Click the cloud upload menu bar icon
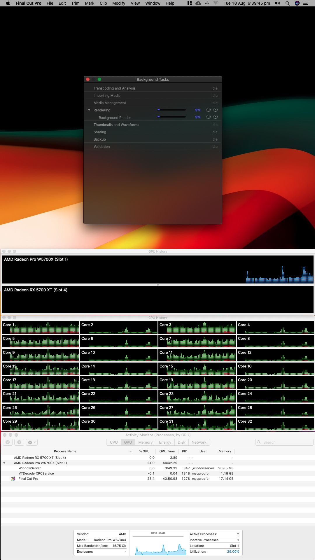The height and width of the screenshot is (560, 315). [198, 3]
